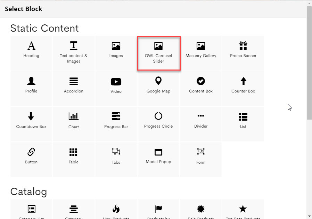Choose the Profile block
The width and height of the screenshot is (312, 219).
(31, 89)
